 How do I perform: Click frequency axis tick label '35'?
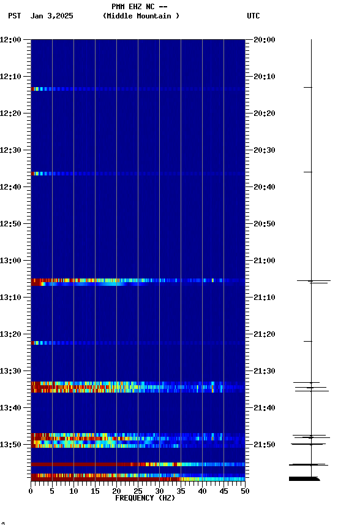(x=181, y=491)
